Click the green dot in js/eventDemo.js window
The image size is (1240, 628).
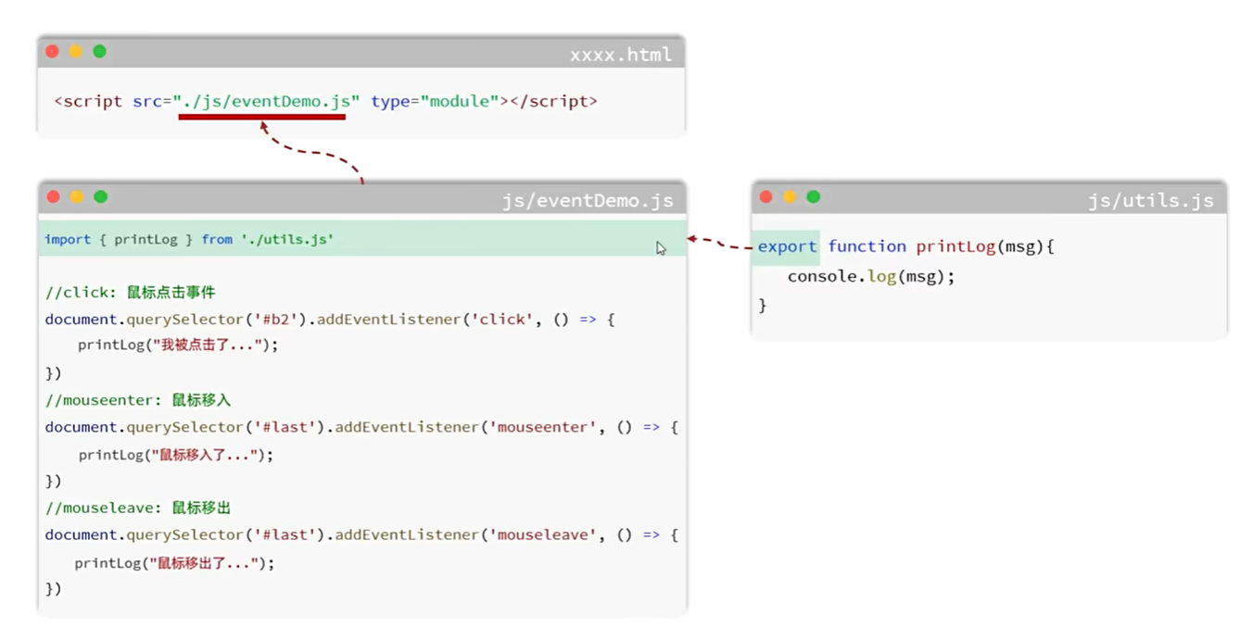pyautogui.click(x=100, y=196)
